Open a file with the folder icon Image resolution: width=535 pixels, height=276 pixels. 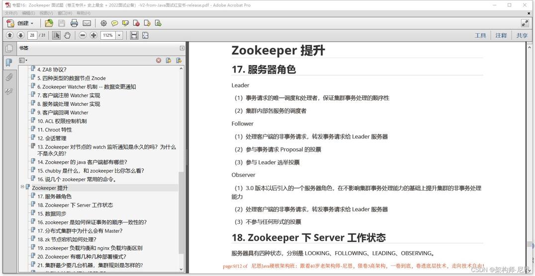coord(49,23)
